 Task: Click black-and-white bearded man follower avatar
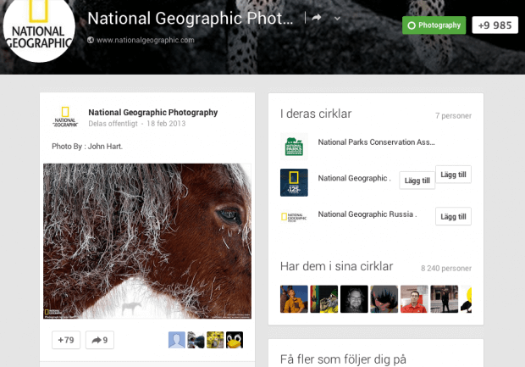tap(354, 299)
